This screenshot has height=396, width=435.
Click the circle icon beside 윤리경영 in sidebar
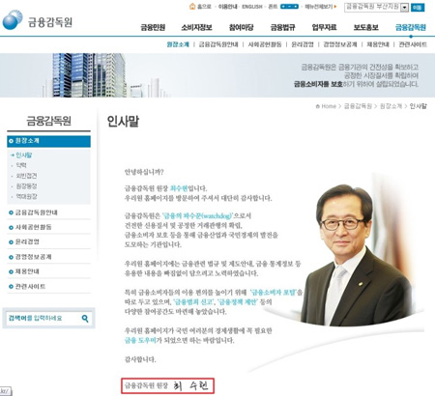11,242
